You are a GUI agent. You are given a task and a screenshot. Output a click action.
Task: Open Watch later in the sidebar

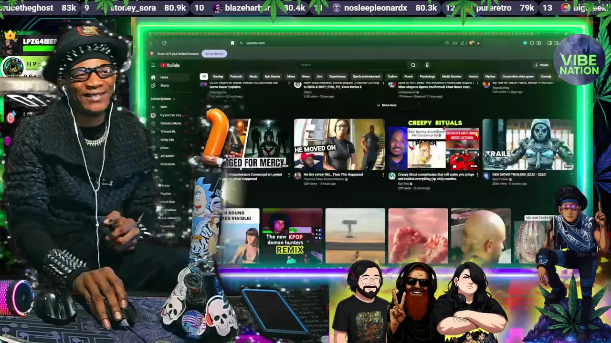click(168, 202)
